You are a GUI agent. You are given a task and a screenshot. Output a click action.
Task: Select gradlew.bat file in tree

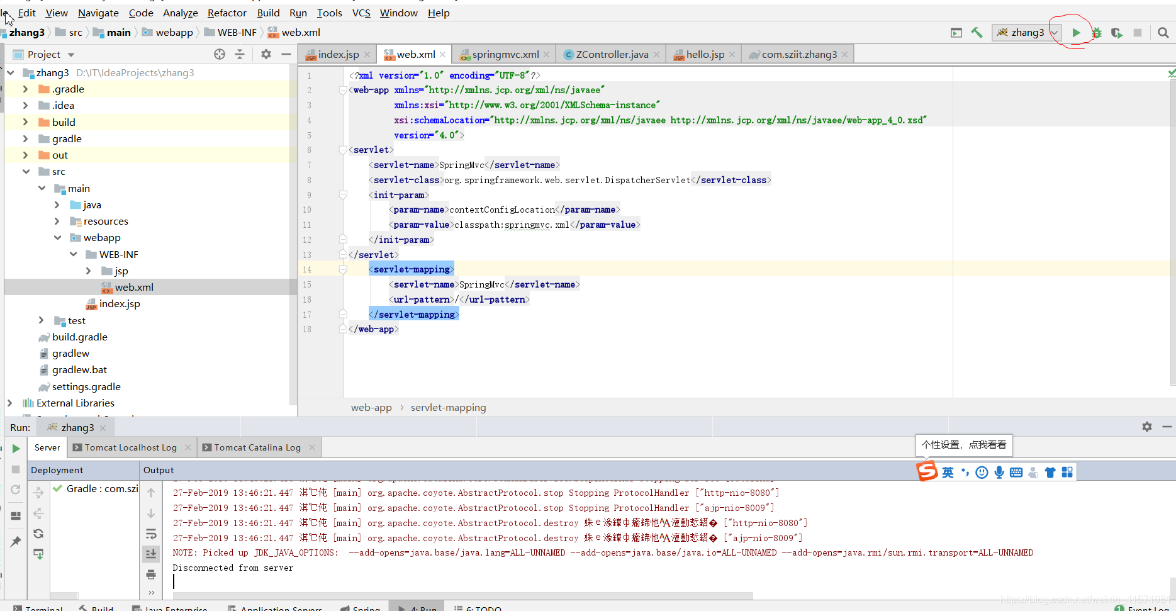pos(79,370)
